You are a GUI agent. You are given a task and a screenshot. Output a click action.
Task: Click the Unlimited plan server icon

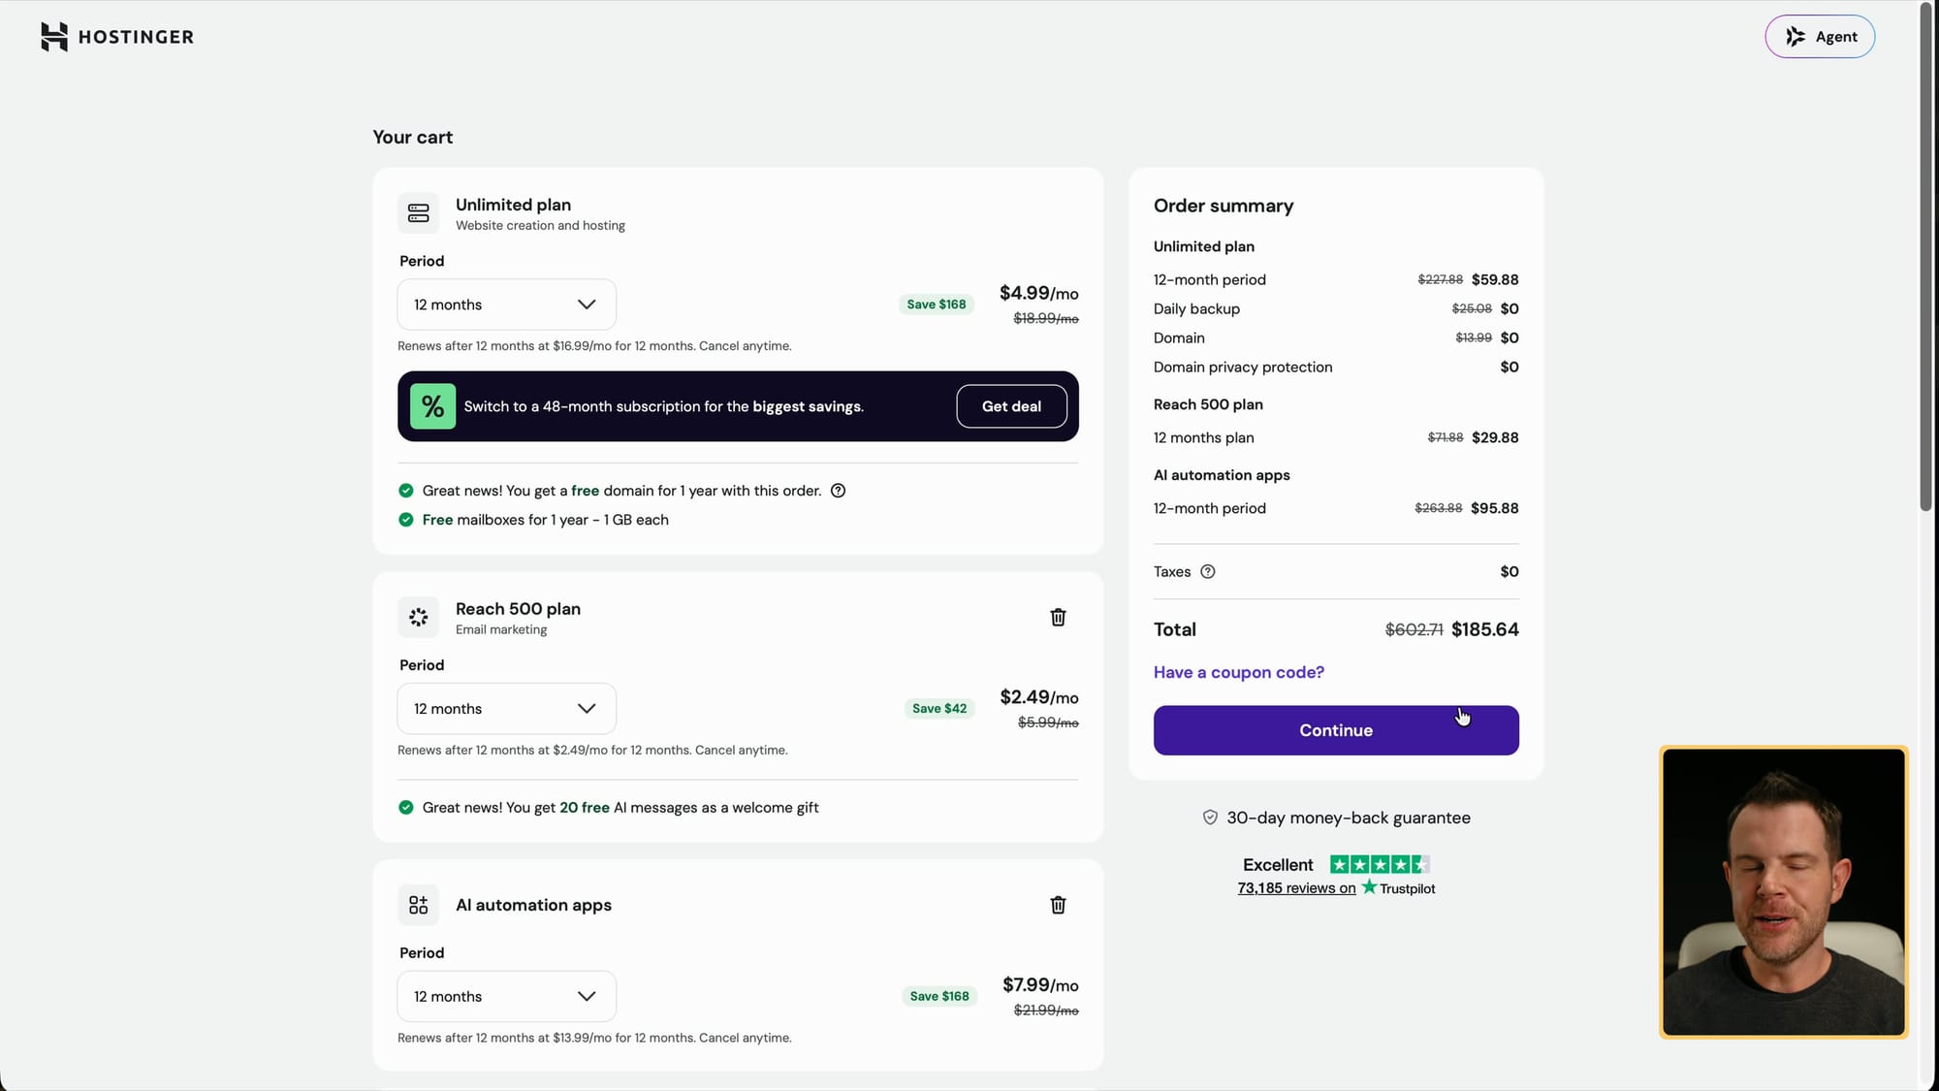click(418, 213)
